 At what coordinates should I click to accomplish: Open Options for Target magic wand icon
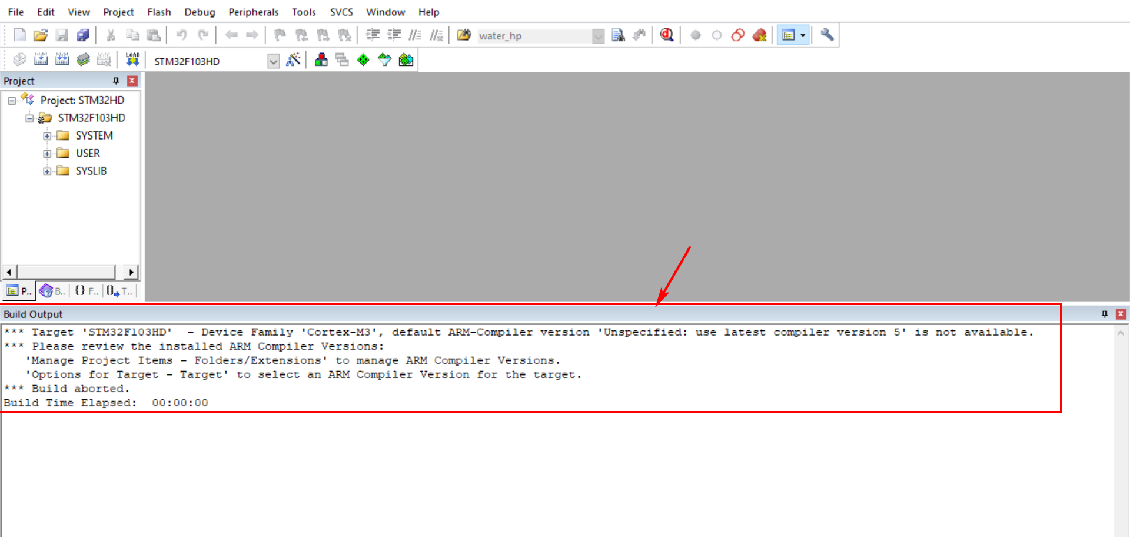pos(293,59)
